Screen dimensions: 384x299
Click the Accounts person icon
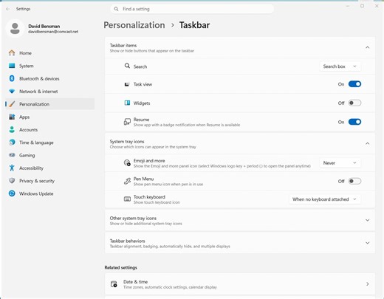click(12, 130)
